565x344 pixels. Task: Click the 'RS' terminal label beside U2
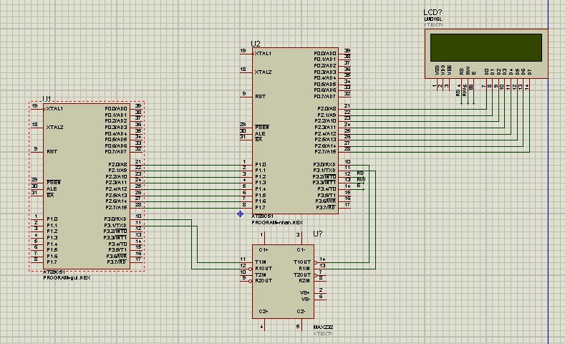[360, 173]
